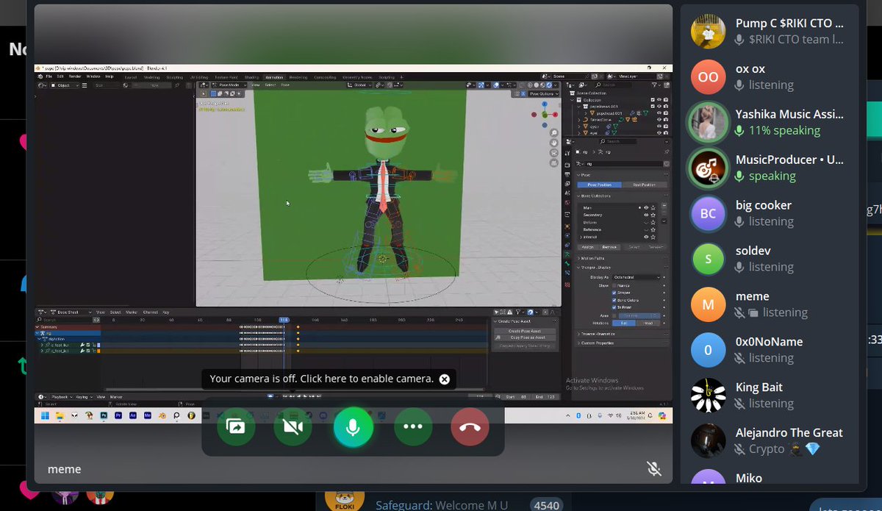Select participant soldev
This screenshot has height=511, width=882.
[769, 259]
